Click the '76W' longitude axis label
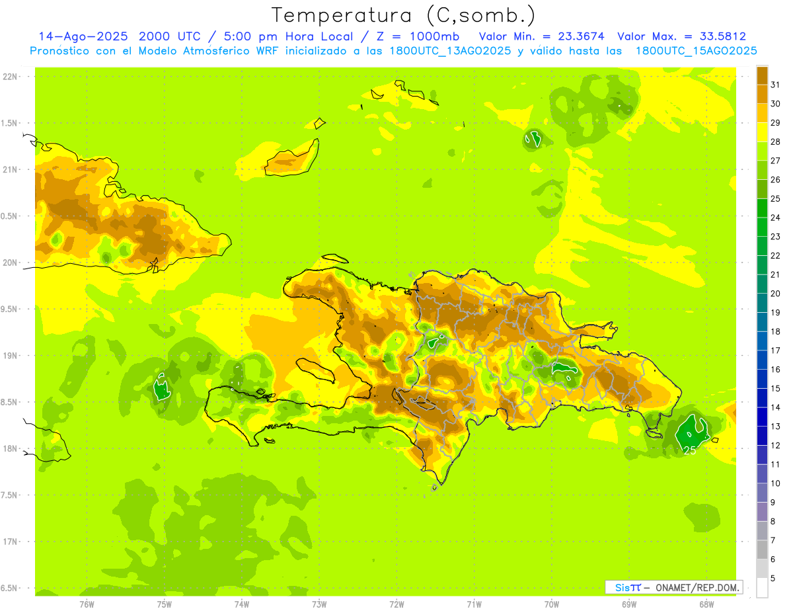The width and height of the screenshot is (793, 613). (87, 604)
